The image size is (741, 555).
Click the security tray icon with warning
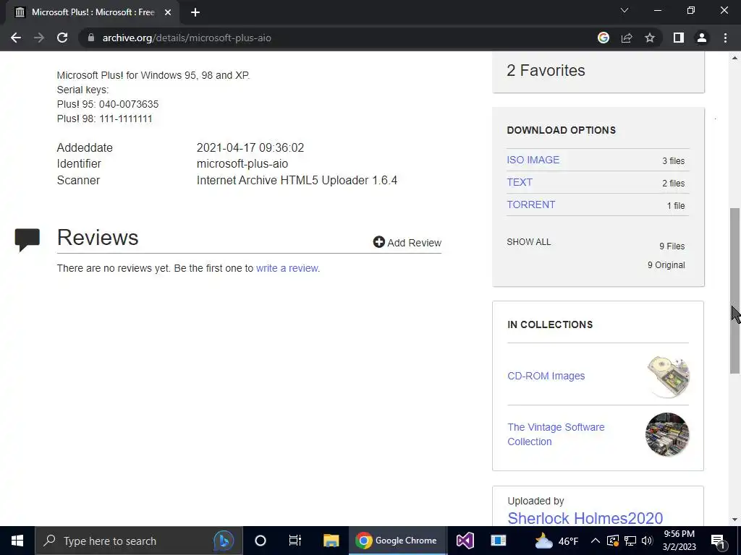[x=613, y=541]
